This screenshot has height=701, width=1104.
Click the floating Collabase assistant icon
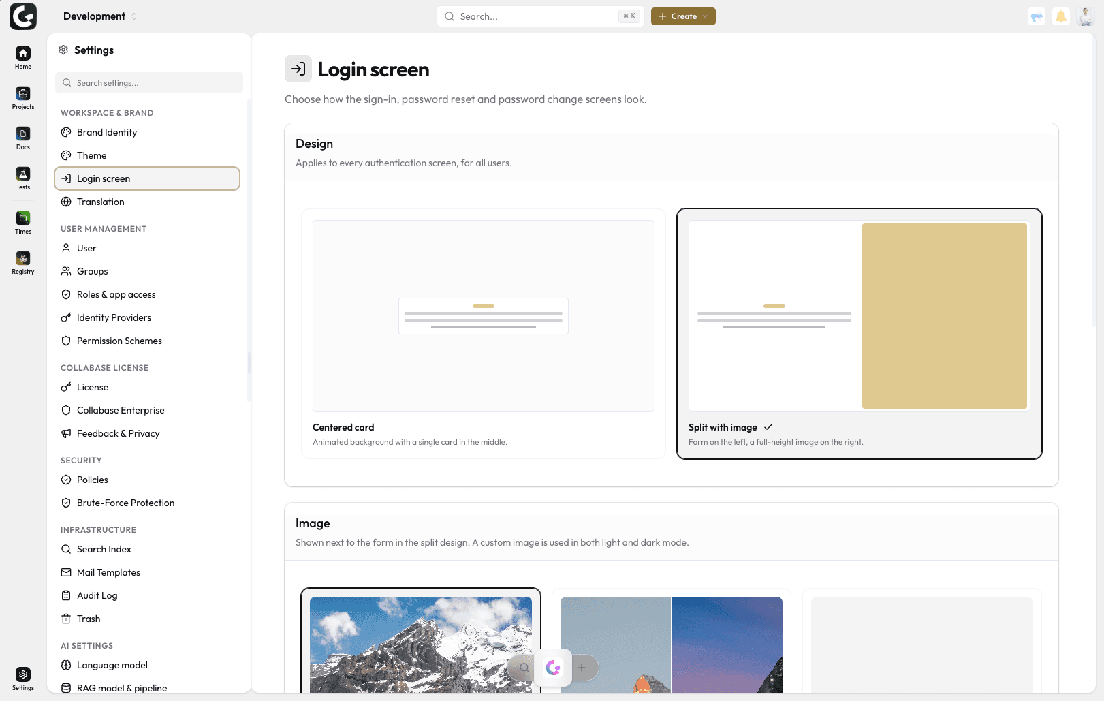(x=553, y=668)
